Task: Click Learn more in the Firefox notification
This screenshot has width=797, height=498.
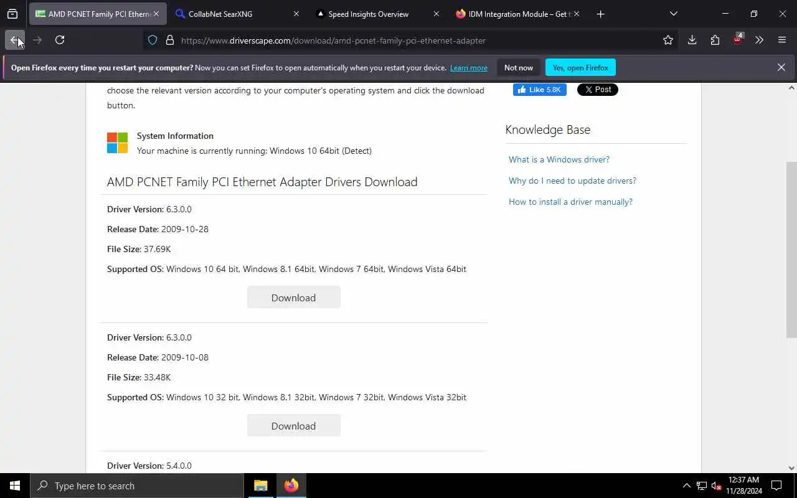Action: (468, 68)
